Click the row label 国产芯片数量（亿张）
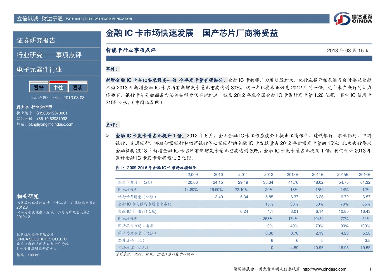The image size is (392, 277). tap(137, 233)
